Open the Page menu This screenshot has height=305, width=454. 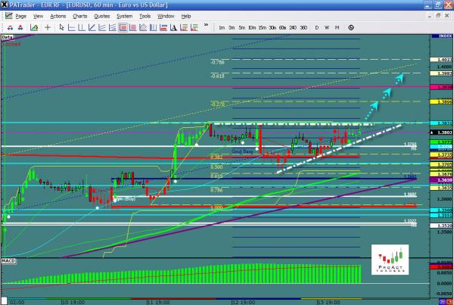coord(21,16)
